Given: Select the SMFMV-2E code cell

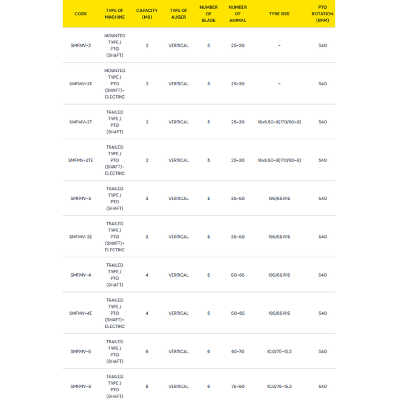Looking at the screenshot, I should tap(81, 84).
